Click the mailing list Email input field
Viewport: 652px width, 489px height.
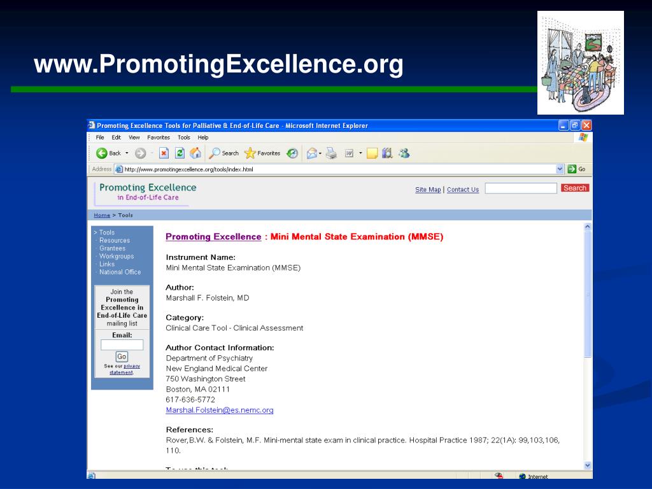pyautogui.click(x=122, y=344)
